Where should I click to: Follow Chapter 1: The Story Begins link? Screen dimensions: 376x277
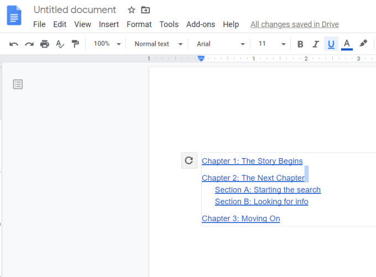[252, 161]
